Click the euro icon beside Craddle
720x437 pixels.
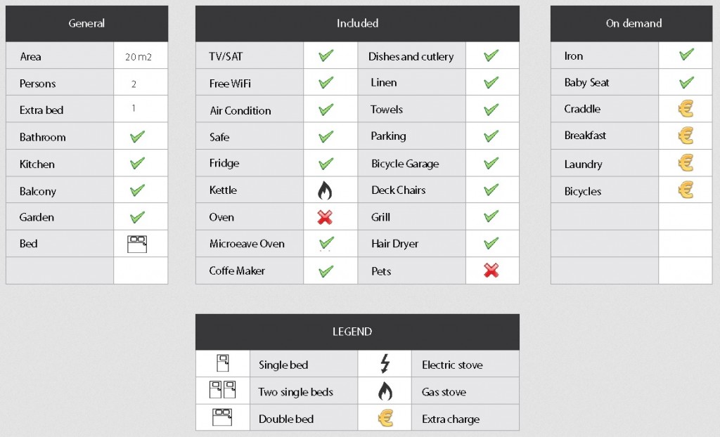[686, 109]
